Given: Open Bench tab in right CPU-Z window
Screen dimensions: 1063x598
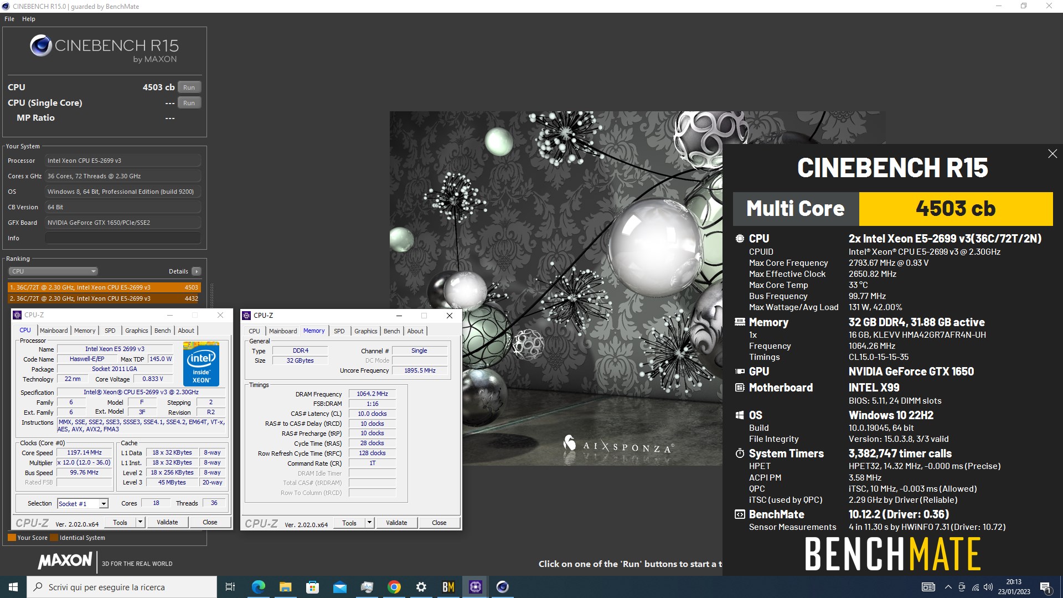Looking at the screenshot, I should [x=391, y=331].
